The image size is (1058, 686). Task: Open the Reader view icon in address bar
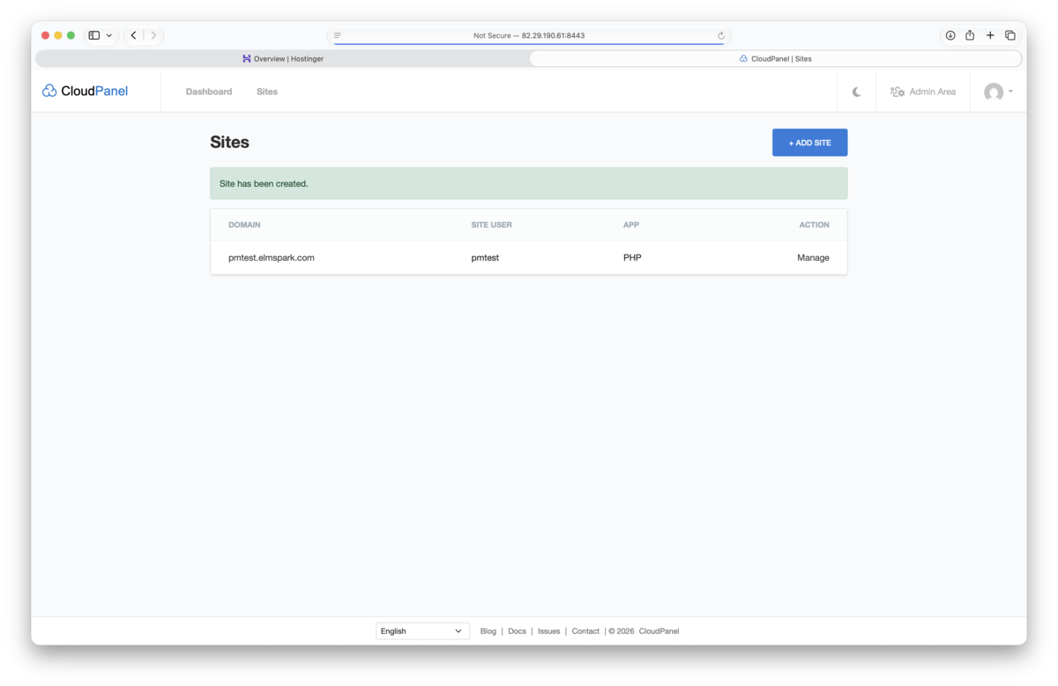(338, 35)
